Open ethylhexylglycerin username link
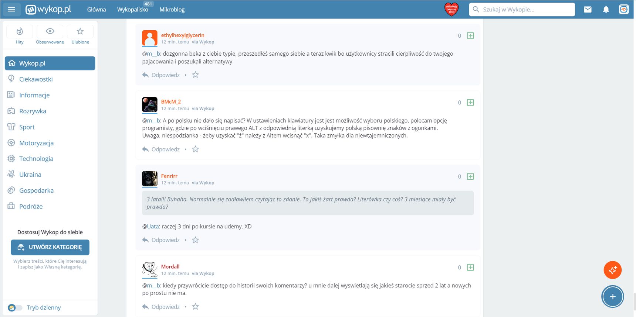The image size is (636, 317). tap(183, 35)
